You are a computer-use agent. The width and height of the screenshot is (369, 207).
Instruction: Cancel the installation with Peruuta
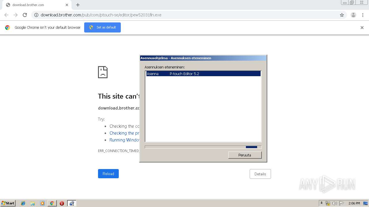245,155
